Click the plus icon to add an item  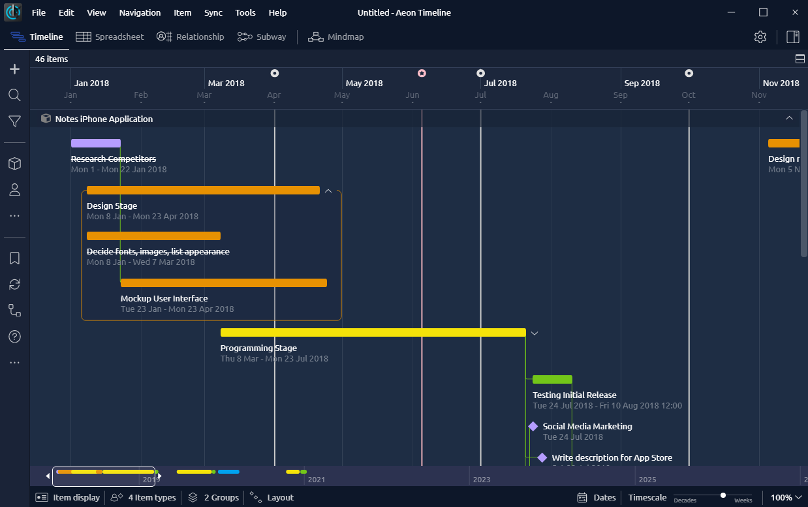tap(14, 69)
